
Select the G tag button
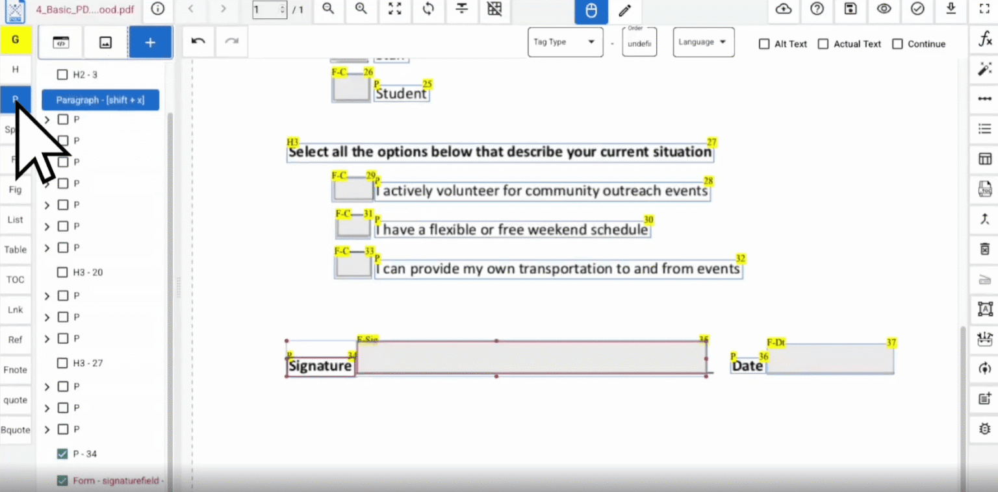point(16,40)
